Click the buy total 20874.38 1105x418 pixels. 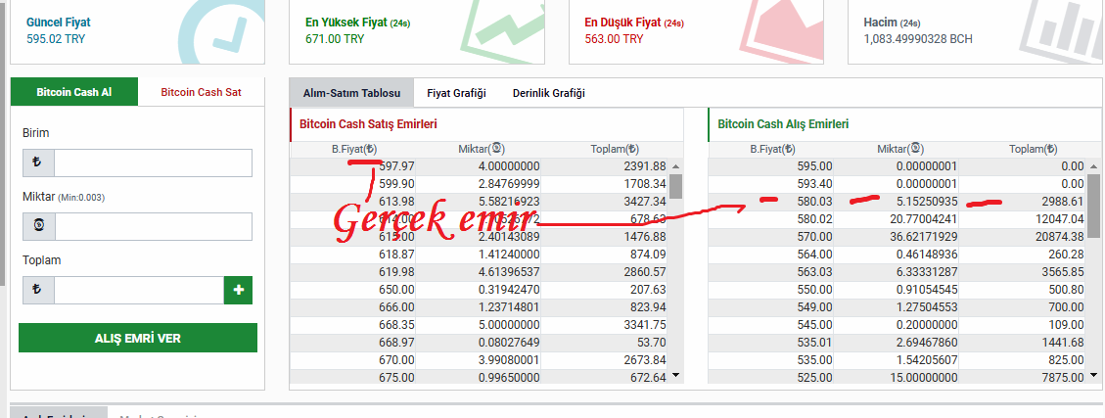coord(1060,237)
